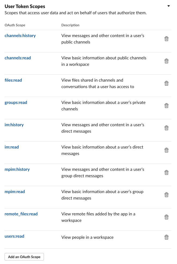The image size is (177, 264).
Task: Delete the channels:history scope
Action: pyautogui.click(x=166, y=38)
